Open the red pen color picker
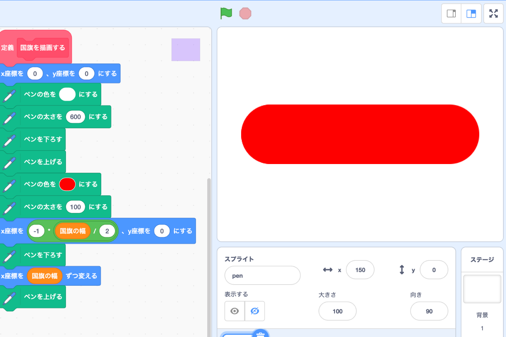This screenshot has width=506, height=337. (67, 184)
